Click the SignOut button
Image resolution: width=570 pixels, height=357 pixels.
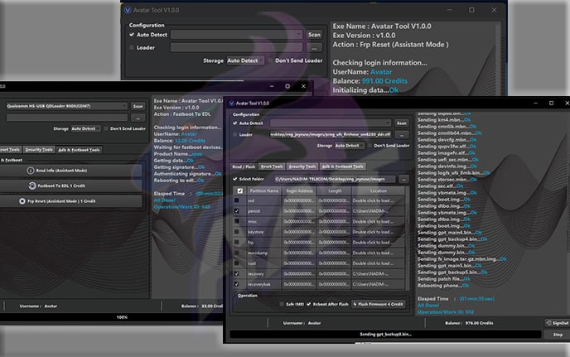point(558,323)
